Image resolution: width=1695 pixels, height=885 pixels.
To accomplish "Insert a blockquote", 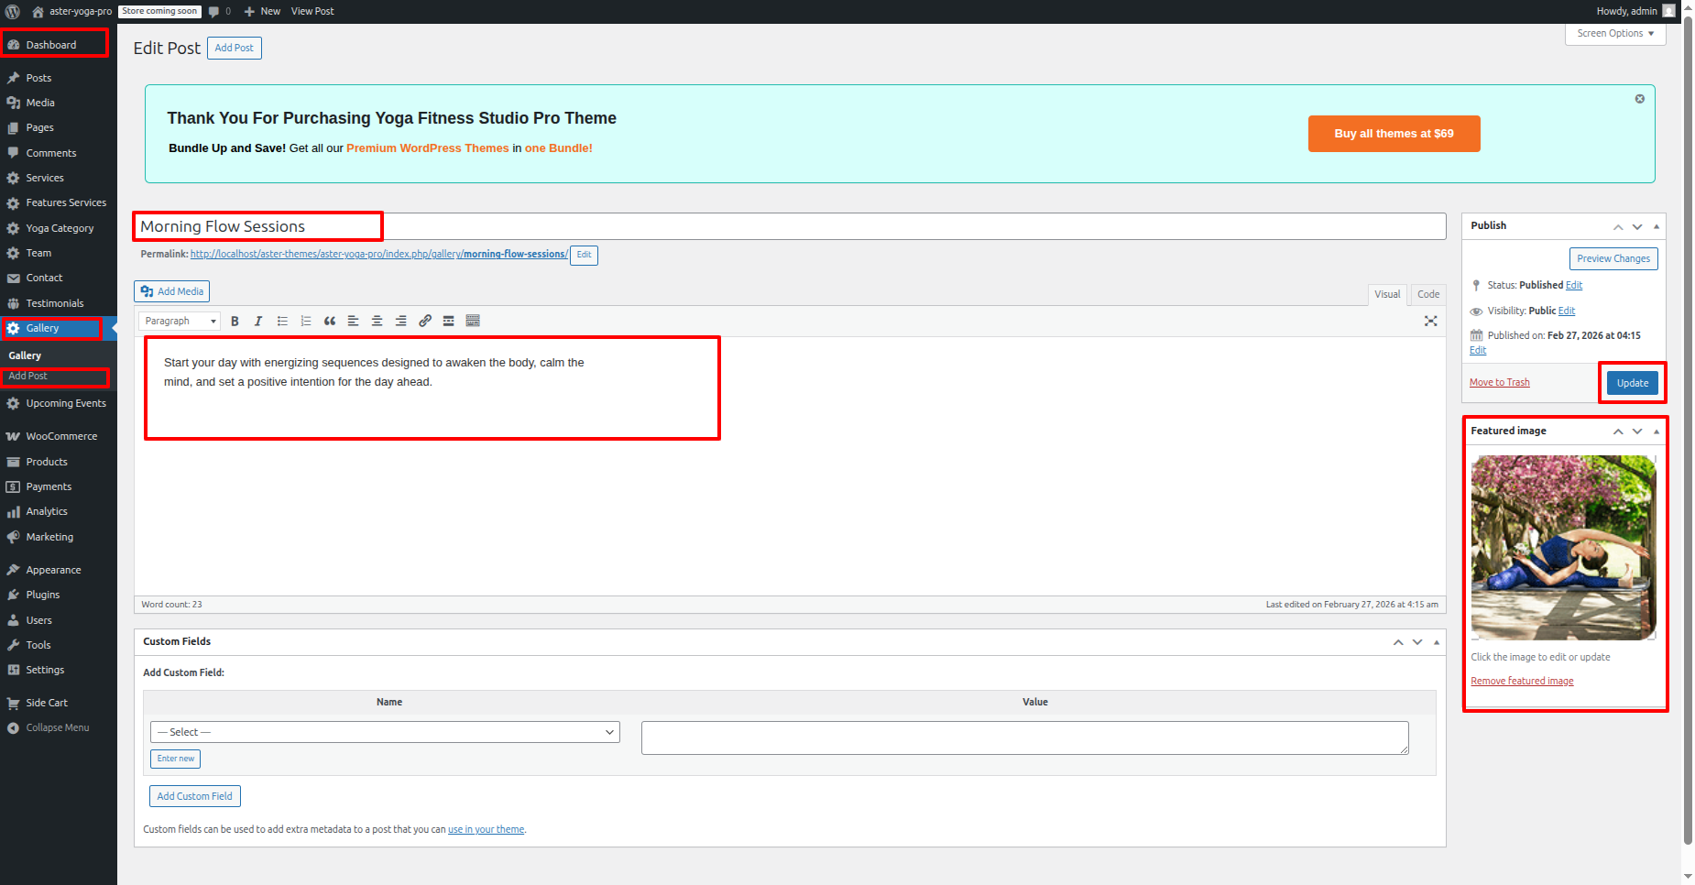I will [330, 322].
